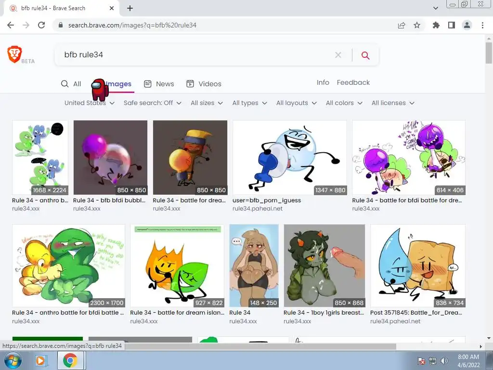The image size is (493, 370).
Task: Click the horizontal scroll right arrow
Action: 480,346
